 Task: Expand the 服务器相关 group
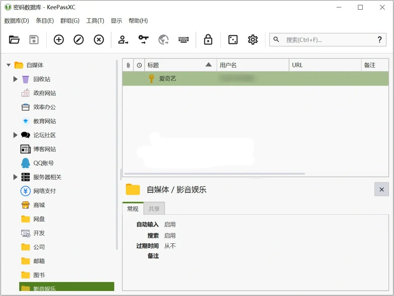click(15, 177)
